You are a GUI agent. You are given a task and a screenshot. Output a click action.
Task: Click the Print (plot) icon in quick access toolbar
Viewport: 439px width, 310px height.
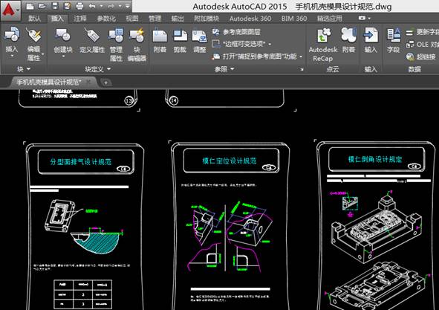coord(79,6)
